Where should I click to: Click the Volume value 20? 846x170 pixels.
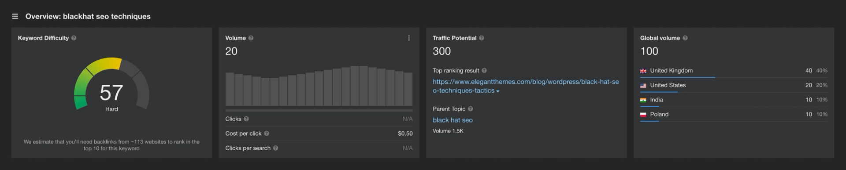click(231, 51)
